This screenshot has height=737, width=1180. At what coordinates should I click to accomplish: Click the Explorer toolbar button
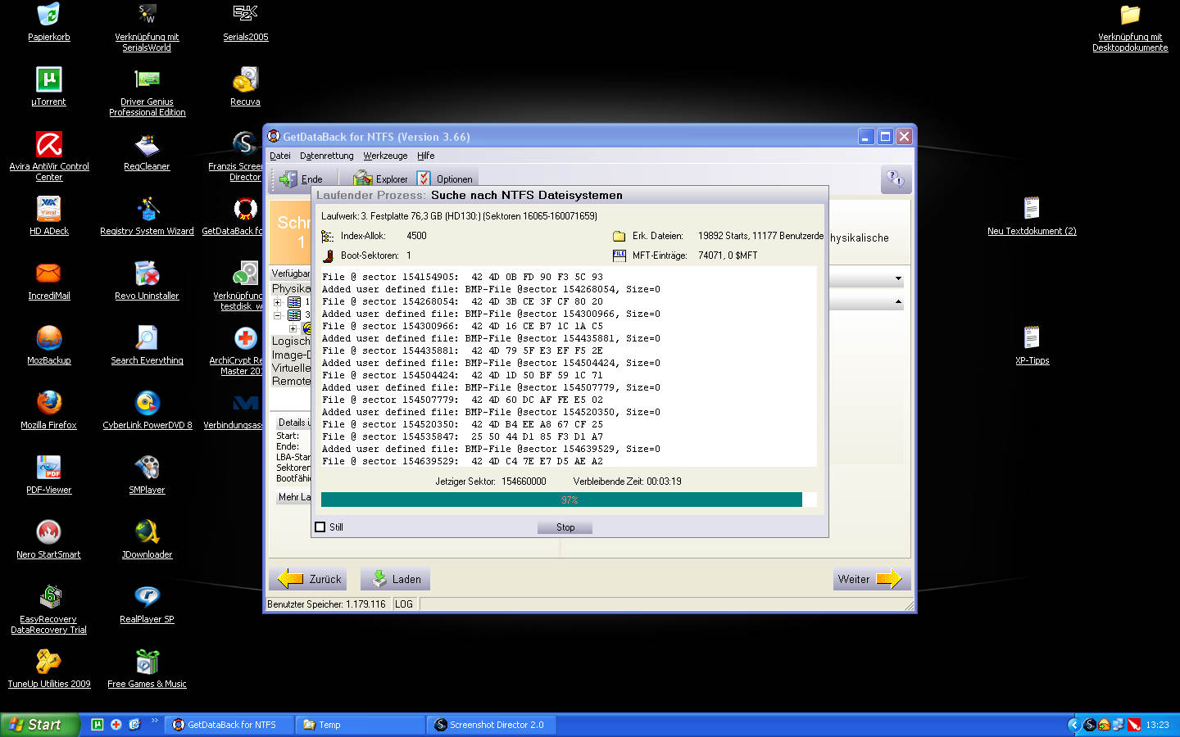click(x=380, y=179)
